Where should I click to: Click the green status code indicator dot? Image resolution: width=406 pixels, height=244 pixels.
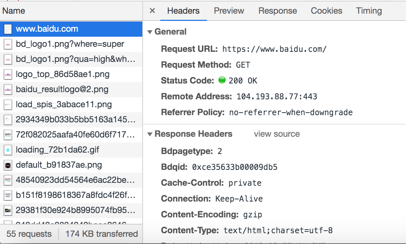click(x=222, y=80)
